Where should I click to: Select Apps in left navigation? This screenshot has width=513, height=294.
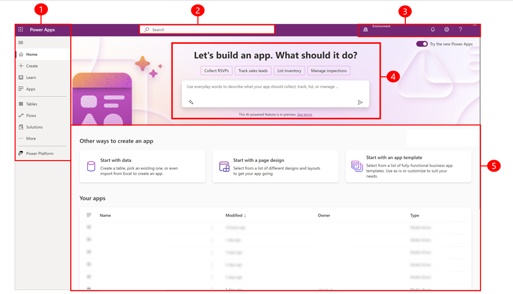tap(43, 89)
